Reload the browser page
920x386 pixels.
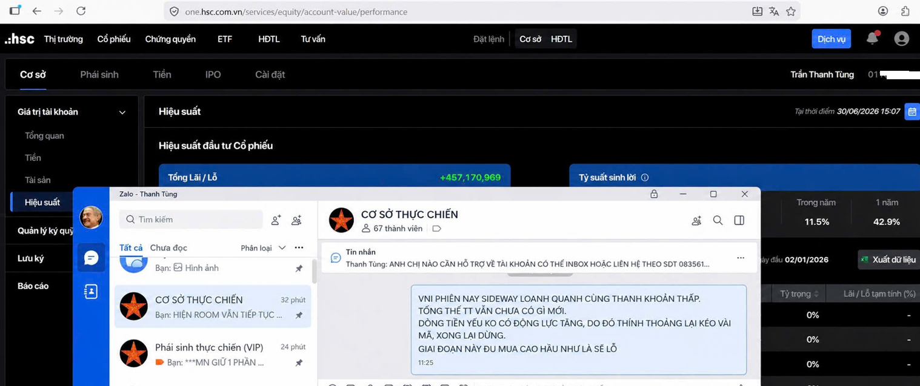coord(81,11)
